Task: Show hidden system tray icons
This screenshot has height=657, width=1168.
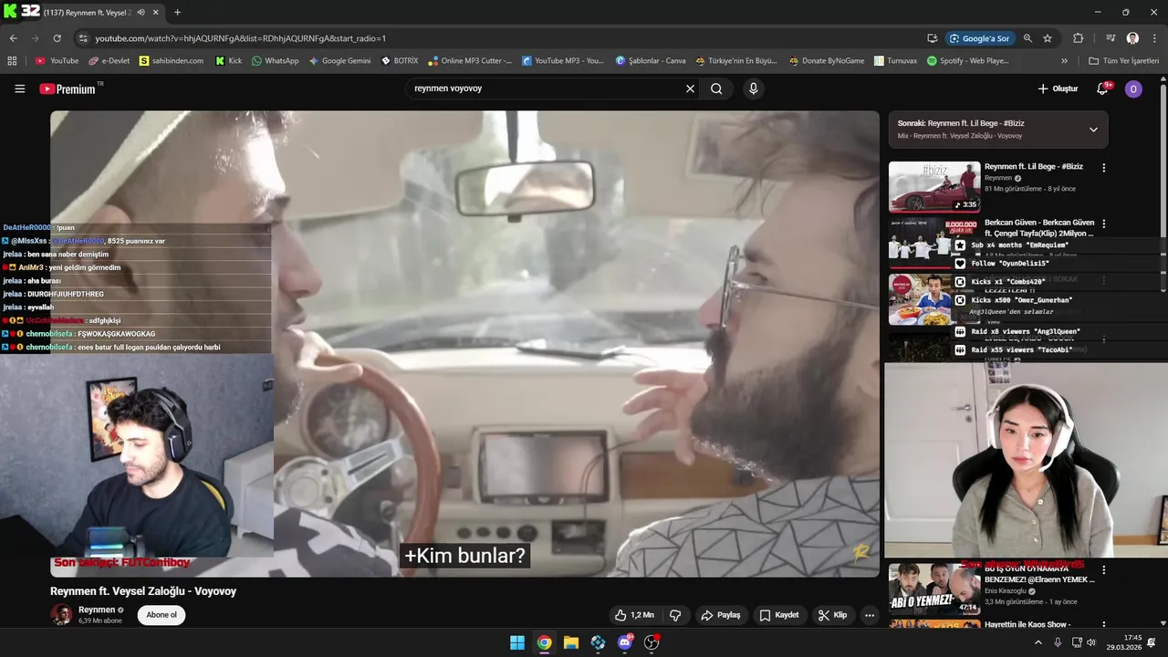Action: (1038, 642)
